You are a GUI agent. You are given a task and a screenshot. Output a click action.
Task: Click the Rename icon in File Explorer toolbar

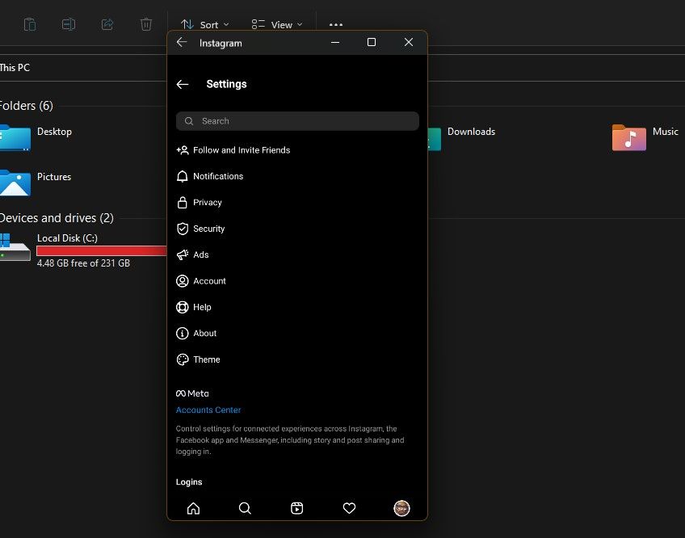pyautogui.click(x=69, y=24)
